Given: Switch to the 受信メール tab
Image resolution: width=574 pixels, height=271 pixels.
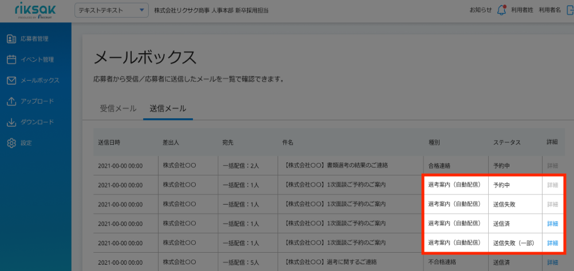Looking at the screenshot, I should (118, 109).
